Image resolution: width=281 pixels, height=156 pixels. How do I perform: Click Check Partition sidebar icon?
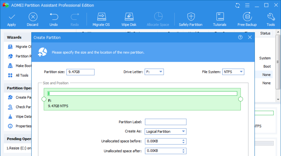point(10,107)
